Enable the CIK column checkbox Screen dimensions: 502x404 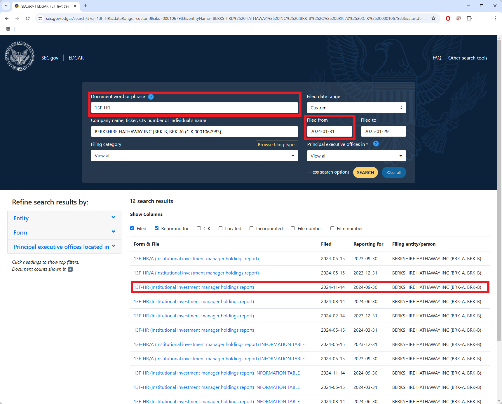tap(199, 228)
